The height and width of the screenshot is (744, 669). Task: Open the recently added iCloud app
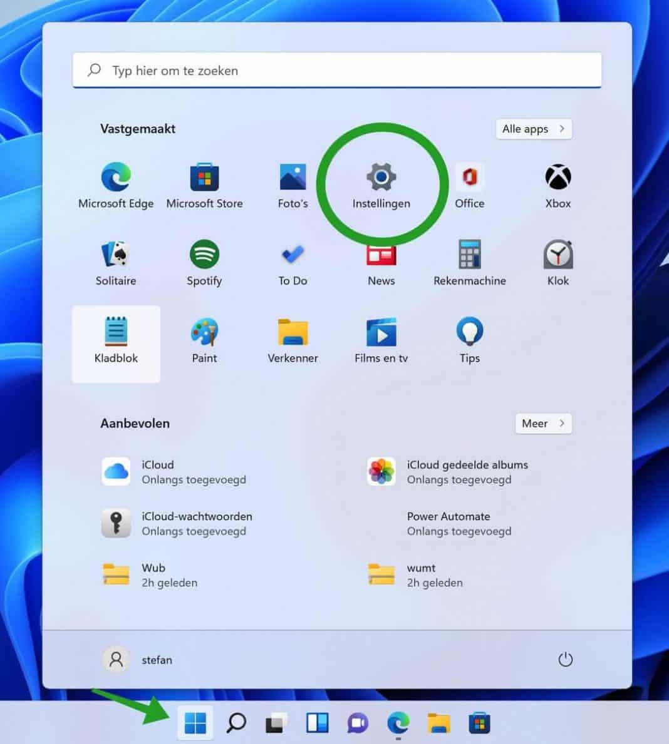click(158, 472)
